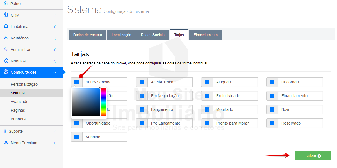The image size is (337, 168).
Task: Click the Relatórios pulse icon
Action: (6, 38)
